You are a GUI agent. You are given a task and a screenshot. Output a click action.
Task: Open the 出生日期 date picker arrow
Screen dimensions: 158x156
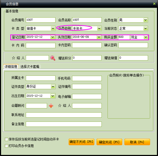[x=53, y=96]
